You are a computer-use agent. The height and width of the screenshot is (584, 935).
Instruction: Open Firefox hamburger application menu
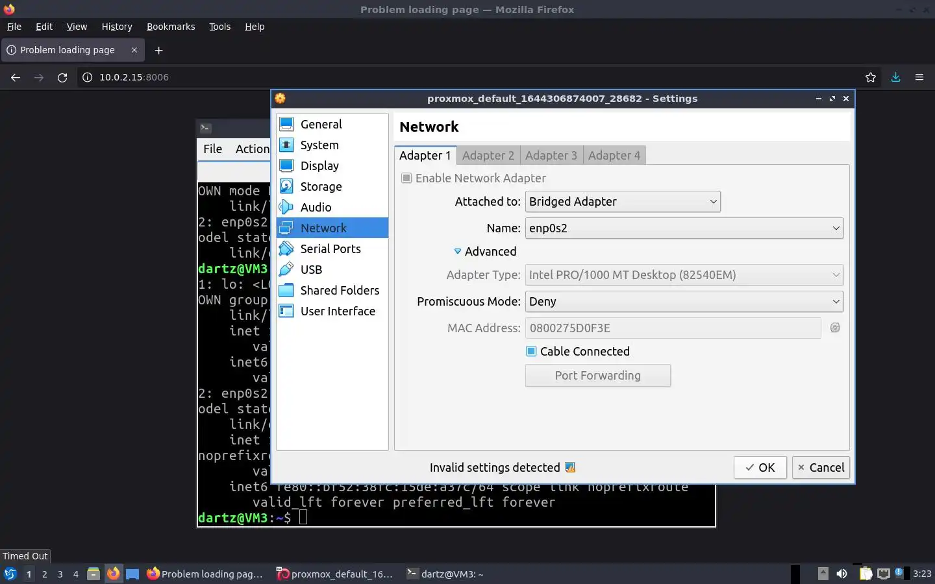(919, 77)
